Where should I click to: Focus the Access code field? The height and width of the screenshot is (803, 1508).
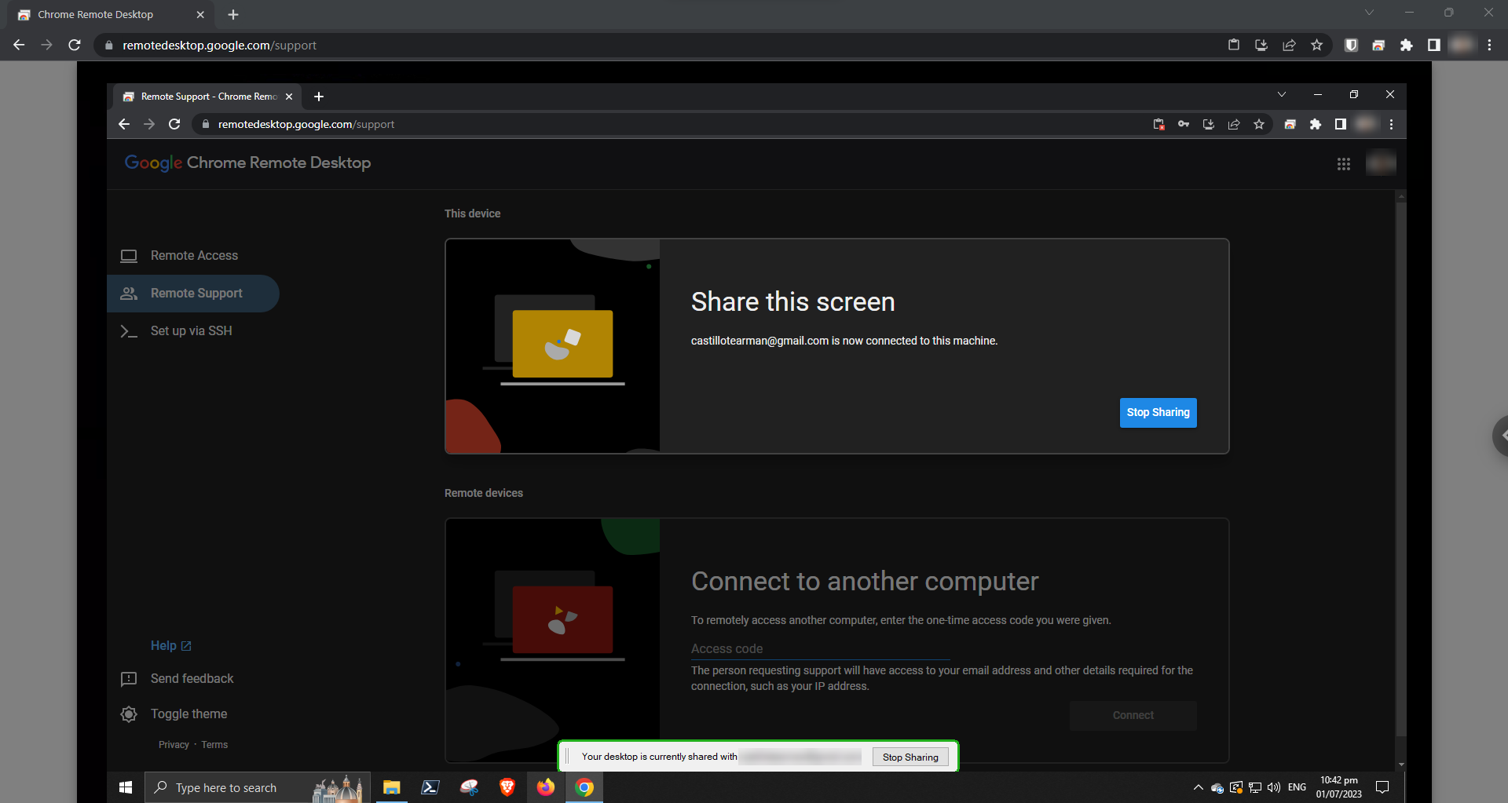tap(820, 649)
